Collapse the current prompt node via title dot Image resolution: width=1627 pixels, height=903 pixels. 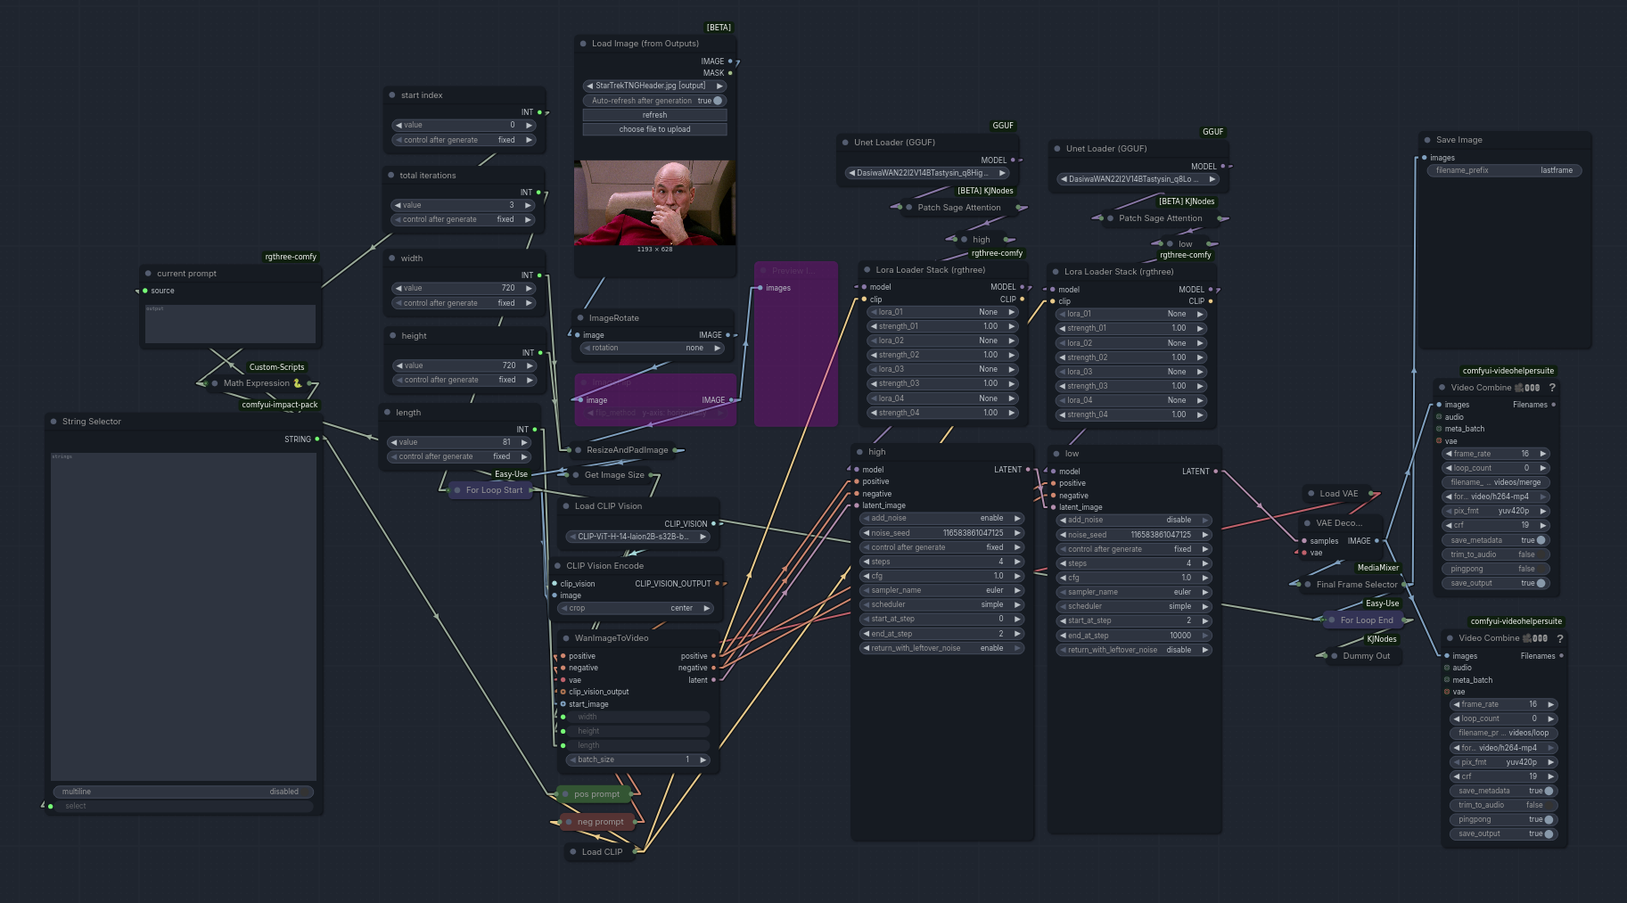148,274
